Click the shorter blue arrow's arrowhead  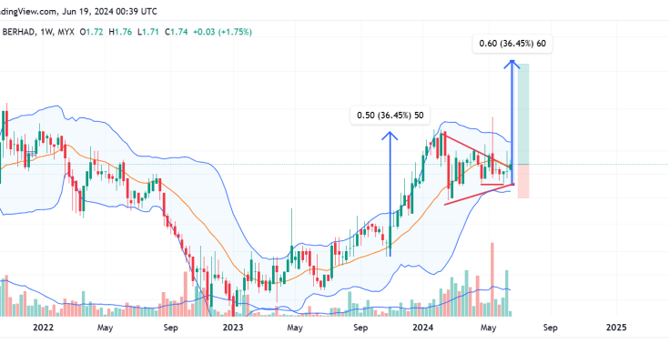pyautogui.click(x=390, y=136)
